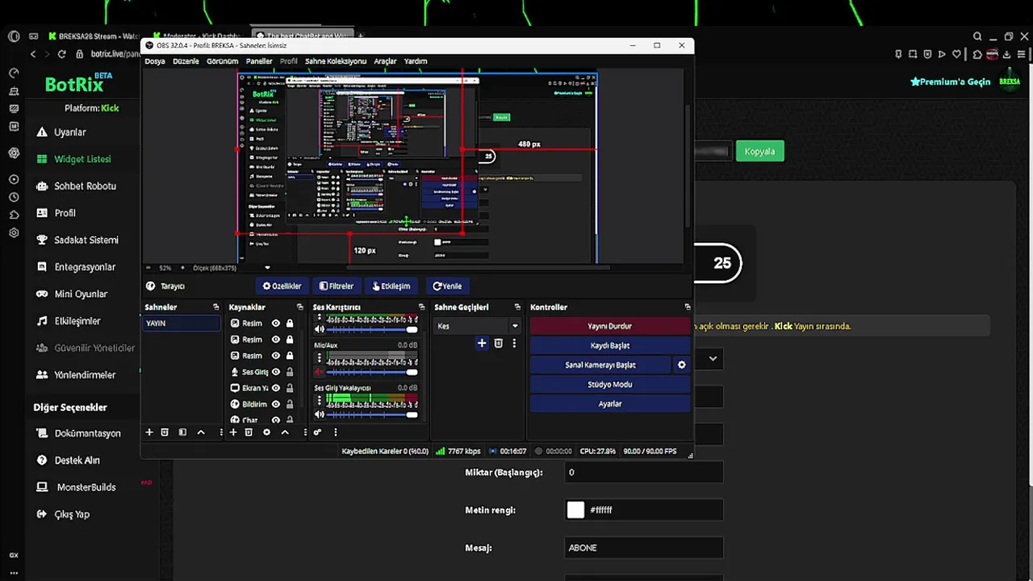The width and height of the screenshot is (1033, 581).
Task: Expand the dropdown below the Kick notice
Action: 713,358
